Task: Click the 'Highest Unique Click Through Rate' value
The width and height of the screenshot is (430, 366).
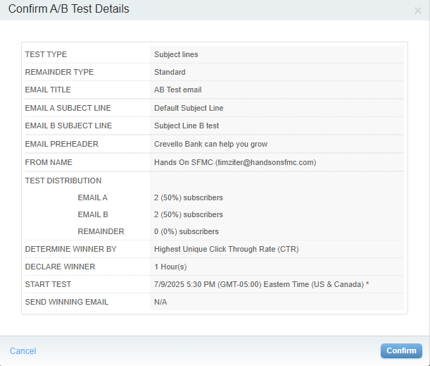Action: 225,249
